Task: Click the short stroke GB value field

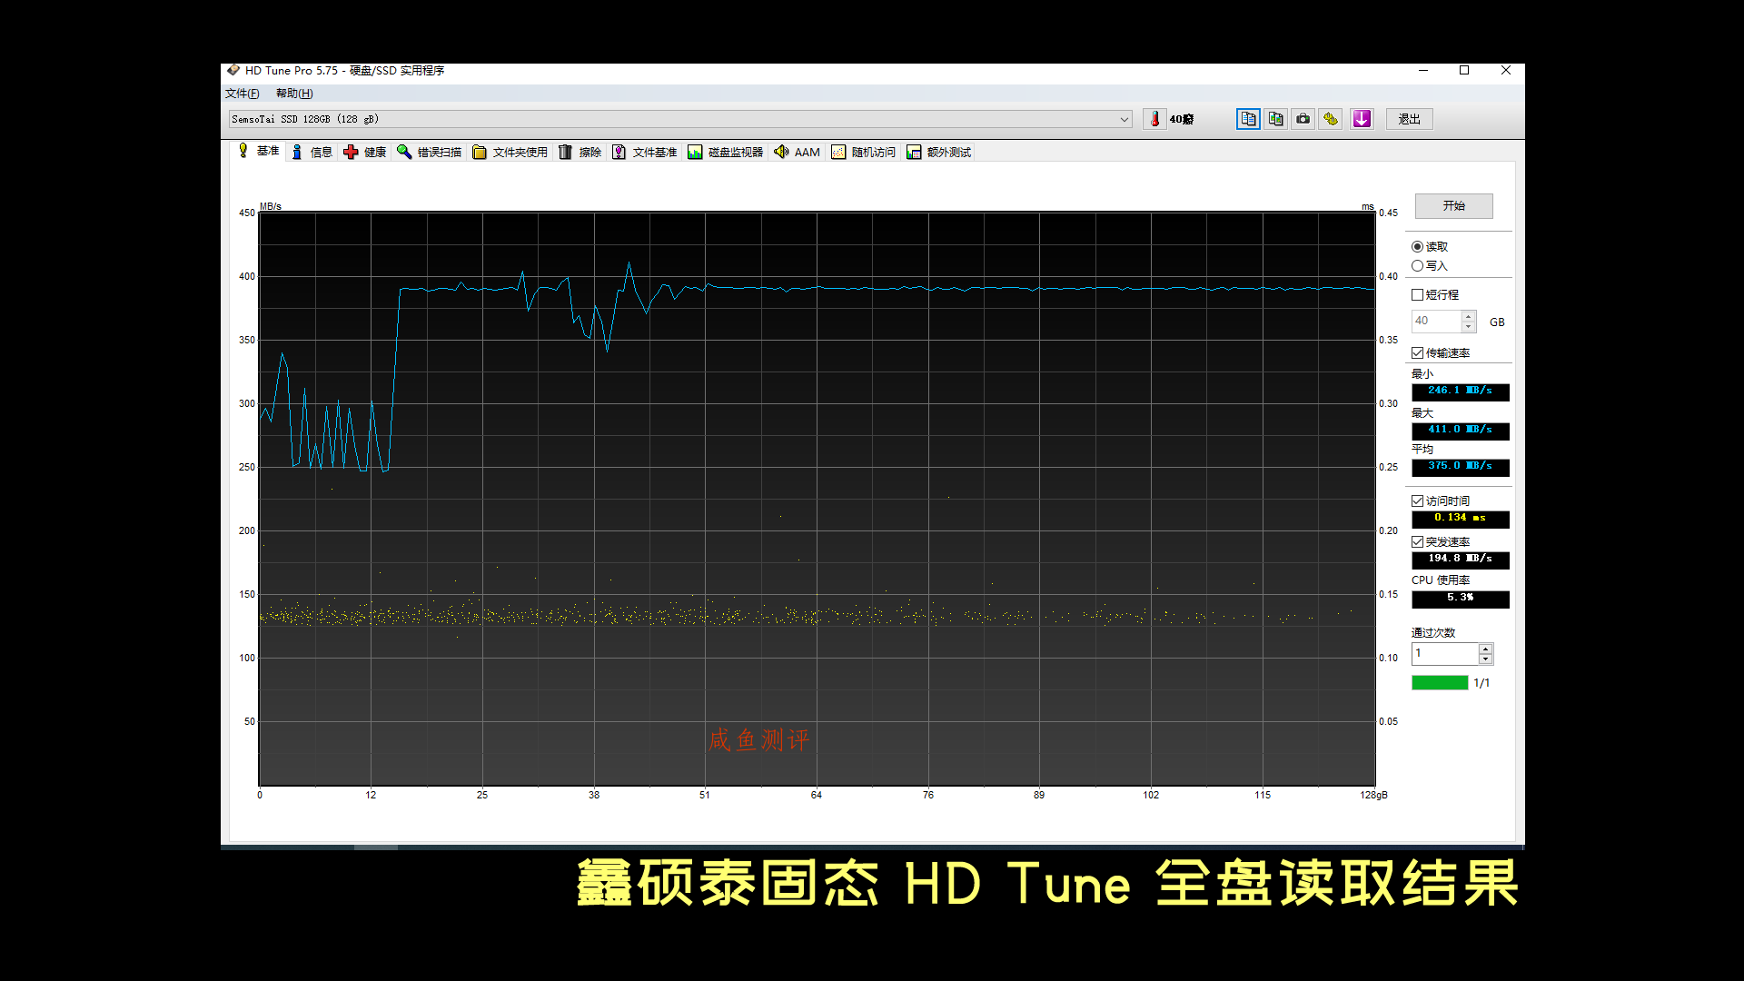Action: 1436,322
